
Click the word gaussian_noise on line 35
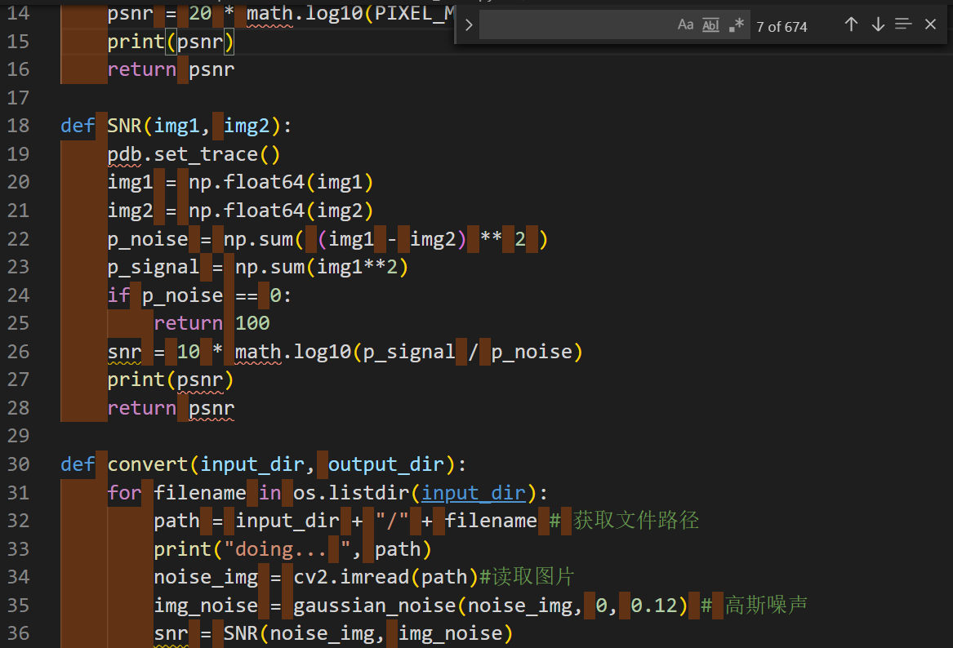click(x=375, y=605)
